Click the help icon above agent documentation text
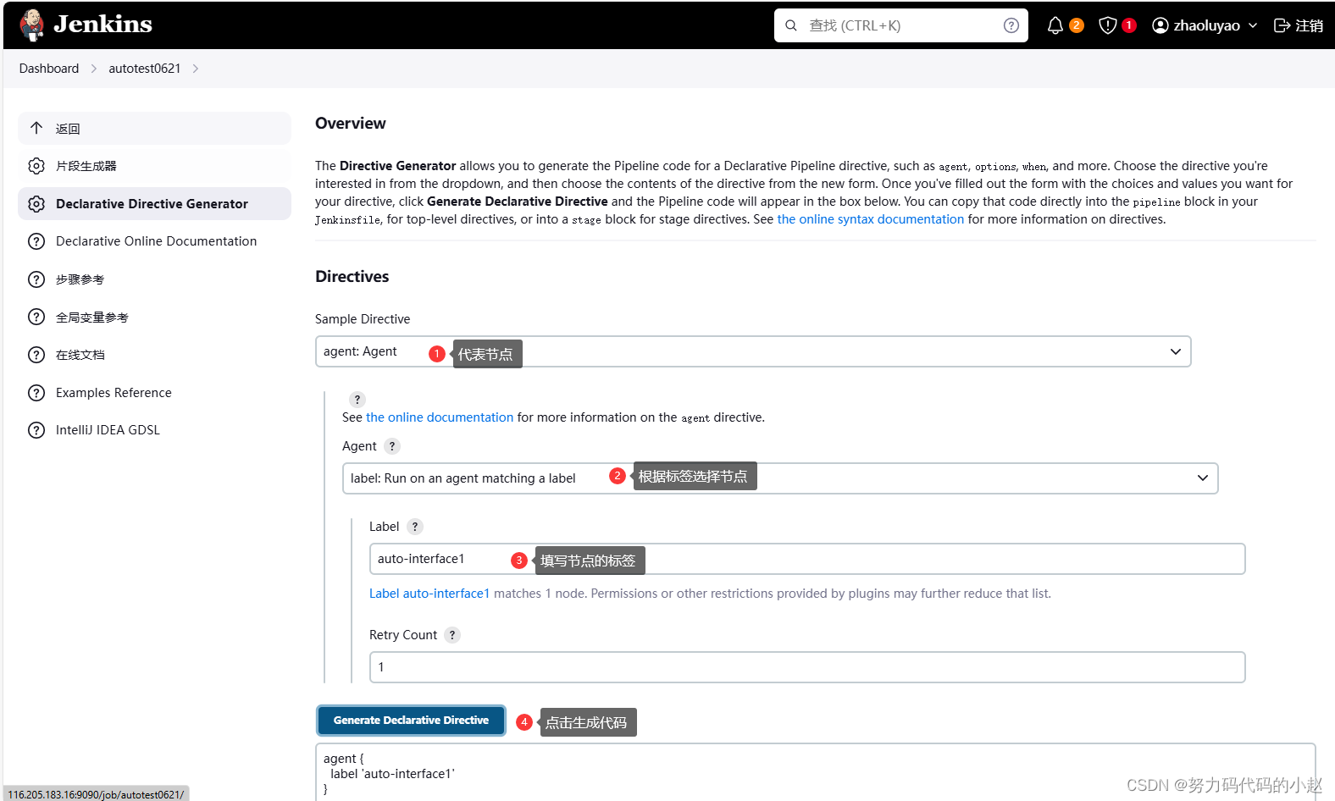The width and height of the screenshot is (1335, 801). (x=357, y=400)
